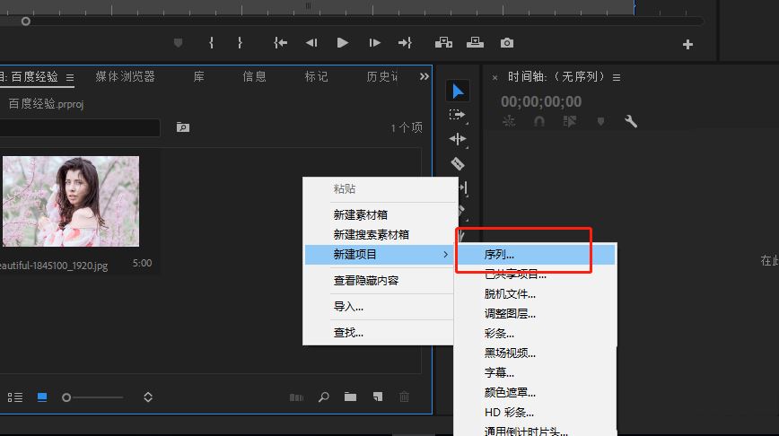Screen dimensions: 779x436
Task: Switch project panel to list view
Action: 15,397
